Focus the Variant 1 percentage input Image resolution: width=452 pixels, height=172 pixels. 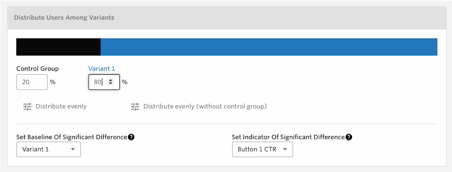coord(104,82)
